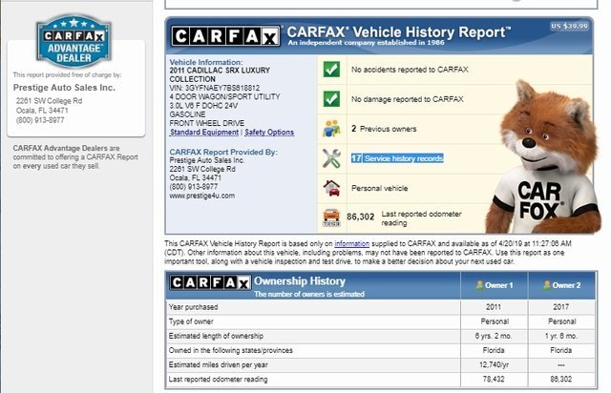Follow the 'information' link in disclaimer
The width and height of the screenshot is (611, 393).
click(x=351, y=242)
